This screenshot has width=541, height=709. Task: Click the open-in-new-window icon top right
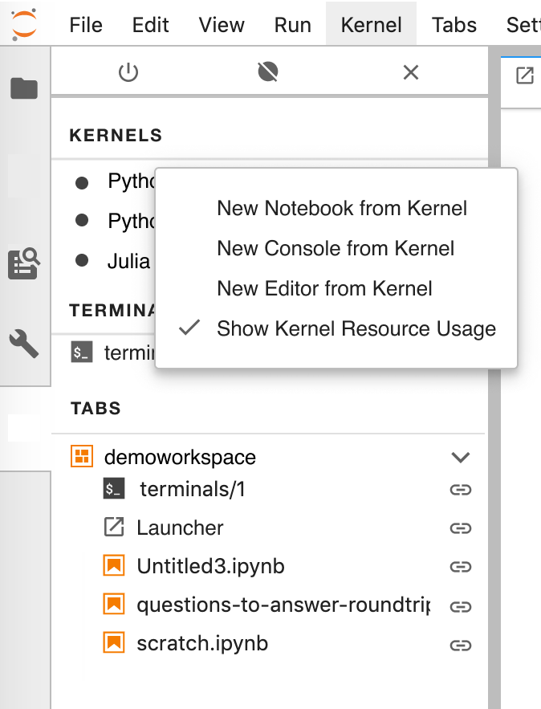pos(525,75)
